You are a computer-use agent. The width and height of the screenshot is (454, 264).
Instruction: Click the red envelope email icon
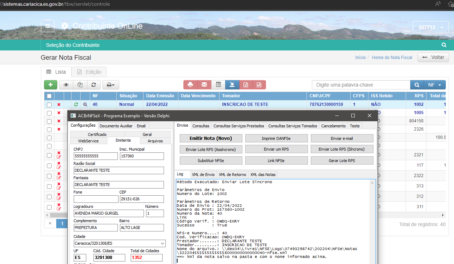pos(204,85)
